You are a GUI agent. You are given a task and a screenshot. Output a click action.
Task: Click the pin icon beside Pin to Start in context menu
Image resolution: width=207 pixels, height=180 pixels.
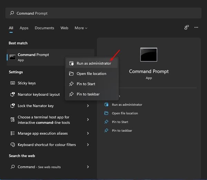tap(71, 84)
